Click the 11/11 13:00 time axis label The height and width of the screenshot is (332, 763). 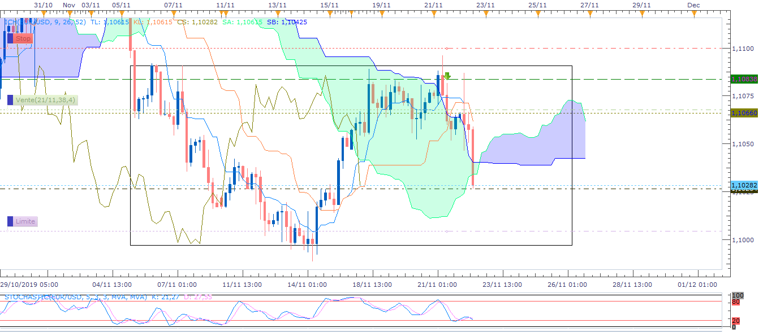pos(242,285)
